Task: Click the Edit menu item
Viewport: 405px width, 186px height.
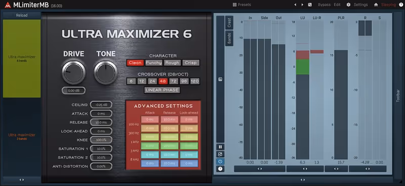Action: pyautogui.click(x=337, y=5)
